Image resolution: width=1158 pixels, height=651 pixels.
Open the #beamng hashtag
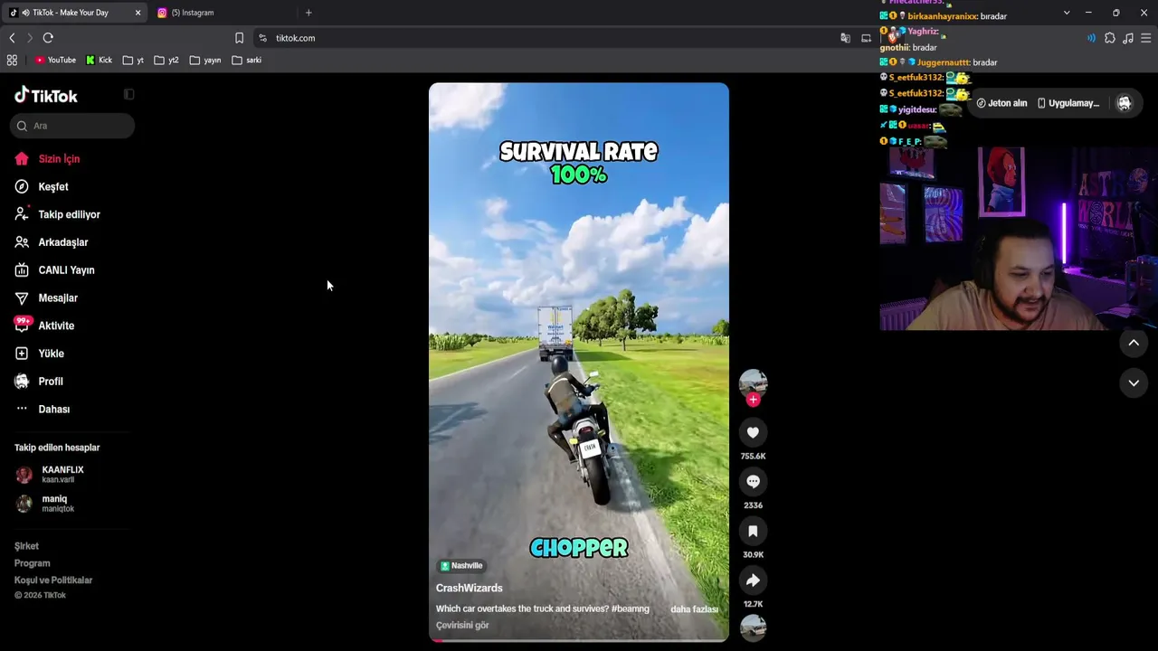pos(631,609)
